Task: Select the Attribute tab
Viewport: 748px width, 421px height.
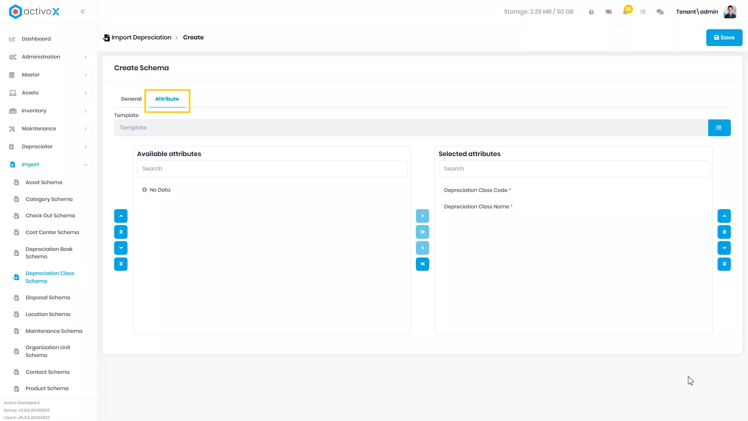Action: [167, 99]
